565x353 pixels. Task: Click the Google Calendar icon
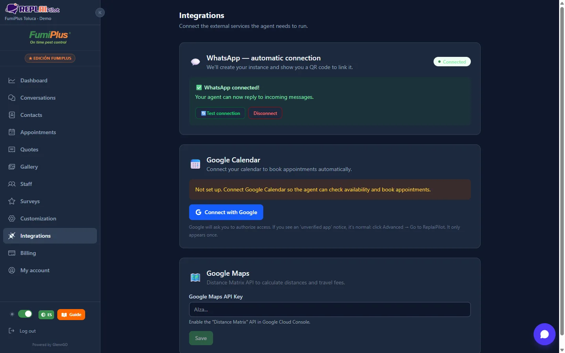(x=195, y=164)
